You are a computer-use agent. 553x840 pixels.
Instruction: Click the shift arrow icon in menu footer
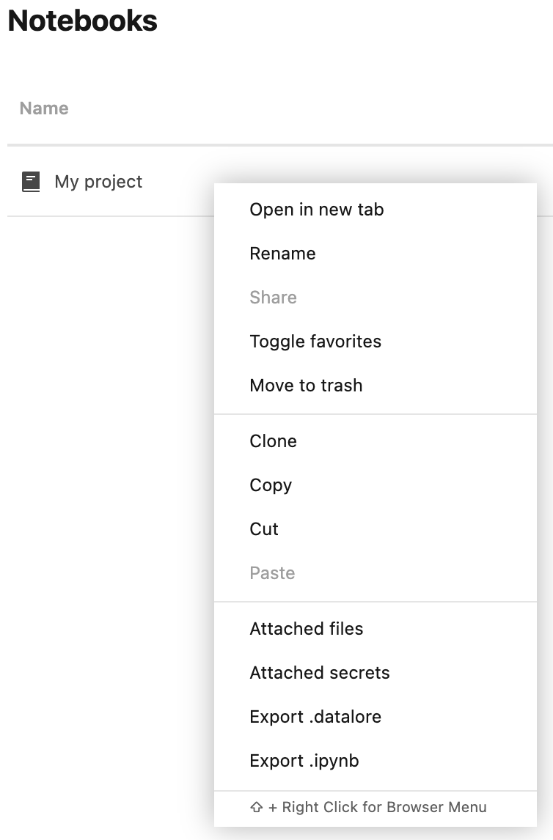(x=256, y=808)
